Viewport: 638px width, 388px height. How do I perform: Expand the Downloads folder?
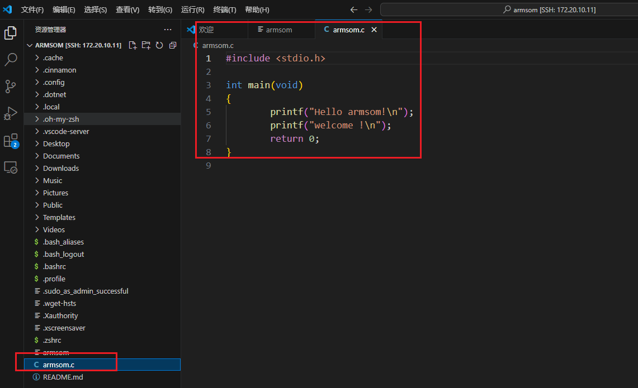pos(60,168)
